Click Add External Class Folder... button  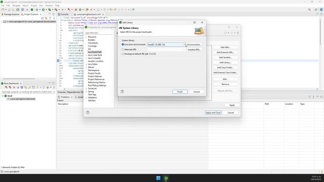225,73
